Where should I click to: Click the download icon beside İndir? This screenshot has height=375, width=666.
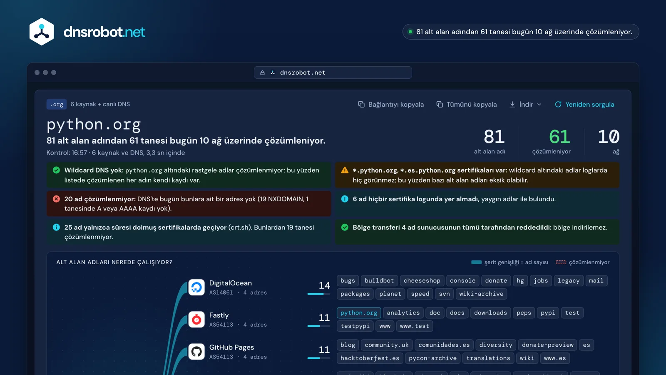pos(512,104)
